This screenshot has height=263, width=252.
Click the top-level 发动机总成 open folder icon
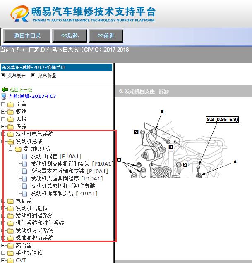[x=10, y=142]
